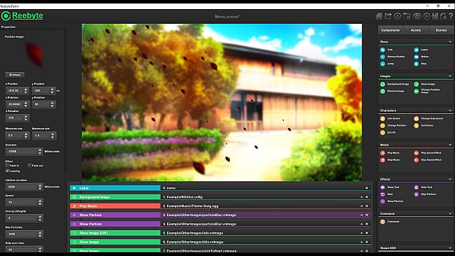Uncheck the Looping checkbox
The height and width of the screenshot is (256, 455).
(7, 171)
